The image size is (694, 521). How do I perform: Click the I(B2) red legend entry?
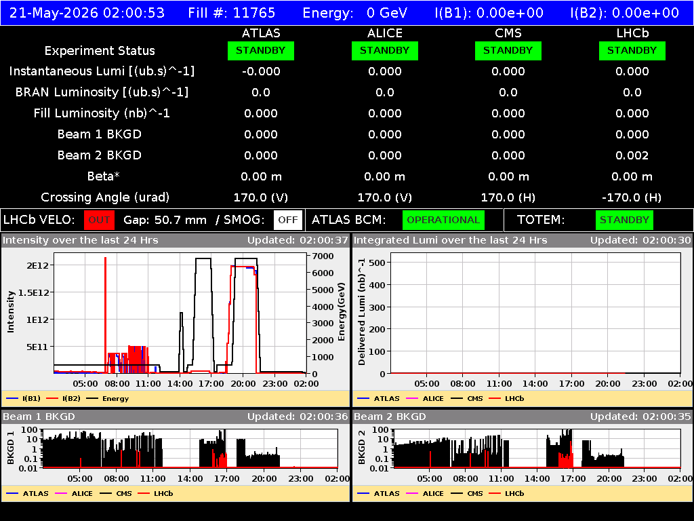pyautogui.click(x=63, y=399)
